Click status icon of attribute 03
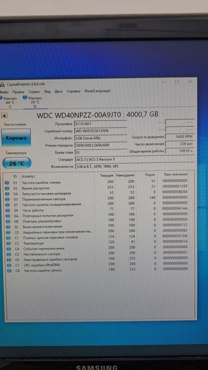208x370 pixels. point(7,188)
